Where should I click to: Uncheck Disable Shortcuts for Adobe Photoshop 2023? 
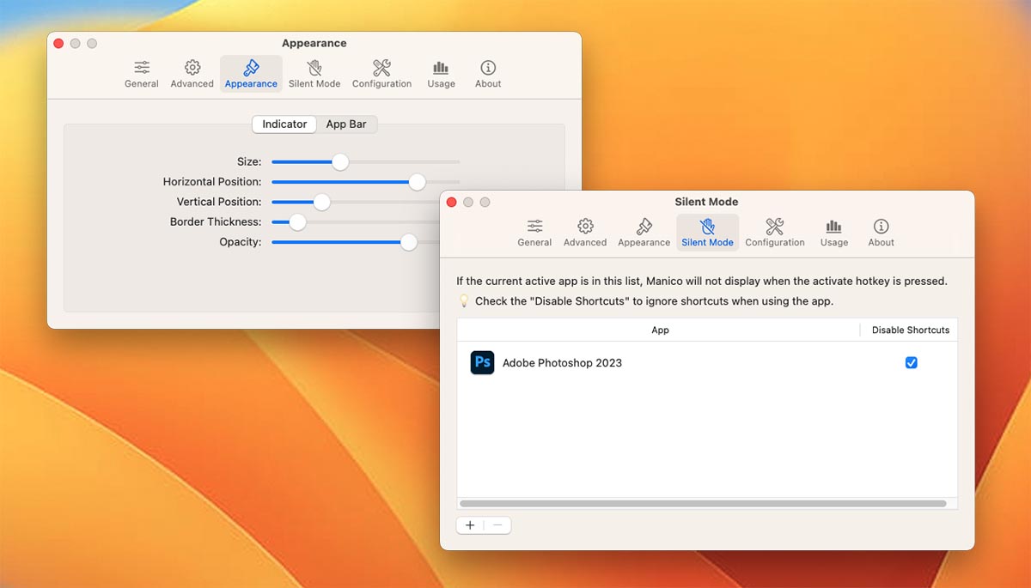pyautogui.click(x=911, y=363)
